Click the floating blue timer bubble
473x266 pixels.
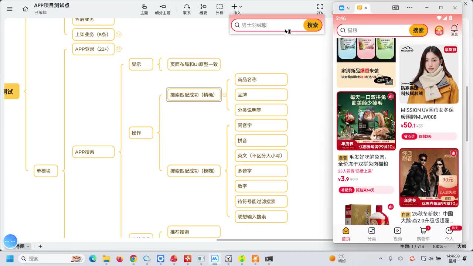coord(10,241)
